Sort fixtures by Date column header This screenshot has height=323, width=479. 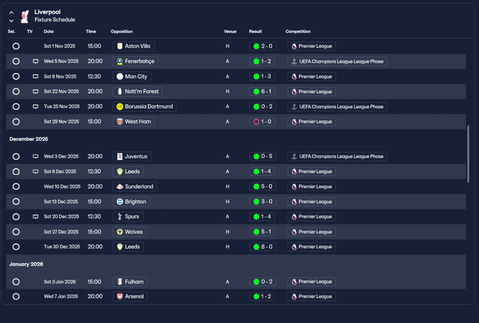[49, 31]
